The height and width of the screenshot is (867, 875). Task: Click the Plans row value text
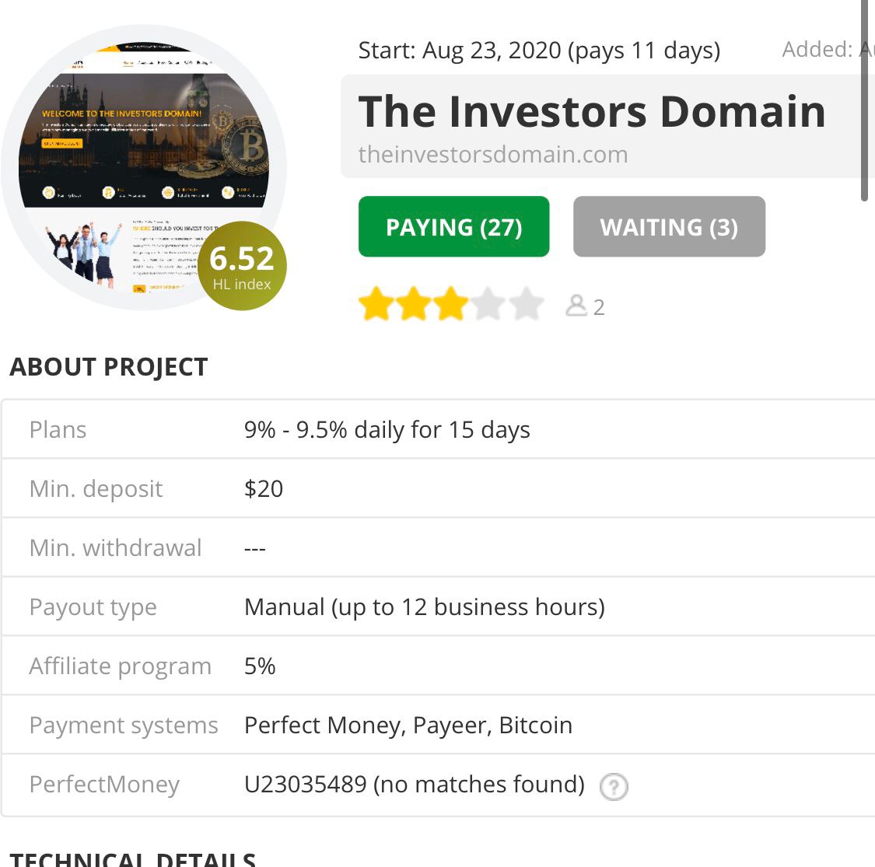[x=387, y=430]
